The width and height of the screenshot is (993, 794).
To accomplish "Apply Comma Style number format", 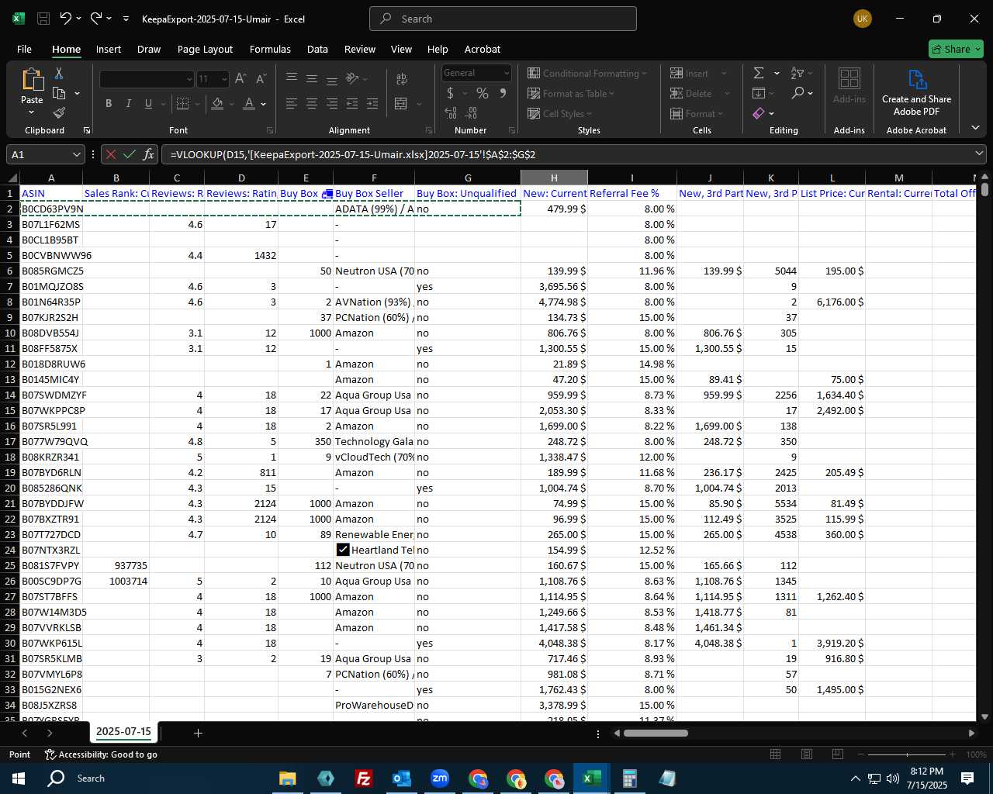I will (503, 93).
